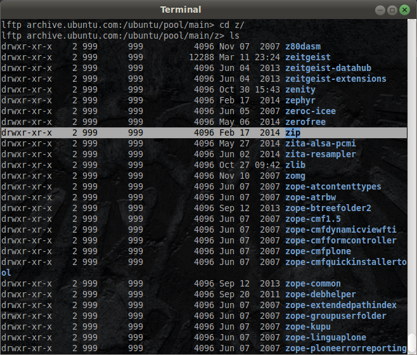Close the Terminal window
Image resolution: width=417 pixels, height=355 pixels.
(404, 10)
